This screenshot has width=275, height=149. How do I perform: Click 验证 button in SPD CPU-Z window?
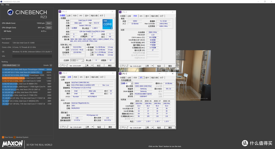pos(159,128)
